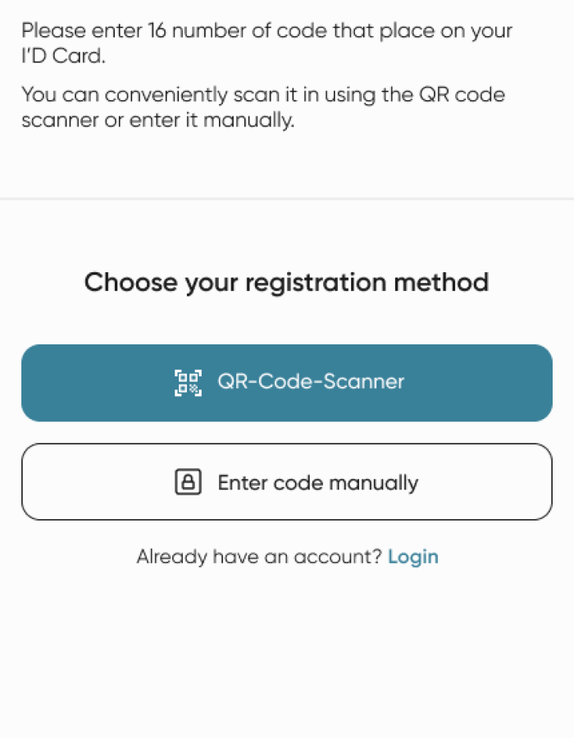The image size is (574, 738).
Task: Click the QR scanner hint text paragraph
Action: coord(262,107)
